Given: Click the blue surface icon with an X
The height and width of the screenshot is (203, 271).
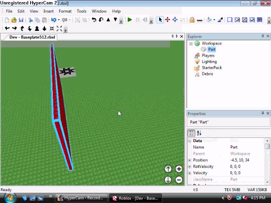Looking at the screenshot, I should pos(245,20).
